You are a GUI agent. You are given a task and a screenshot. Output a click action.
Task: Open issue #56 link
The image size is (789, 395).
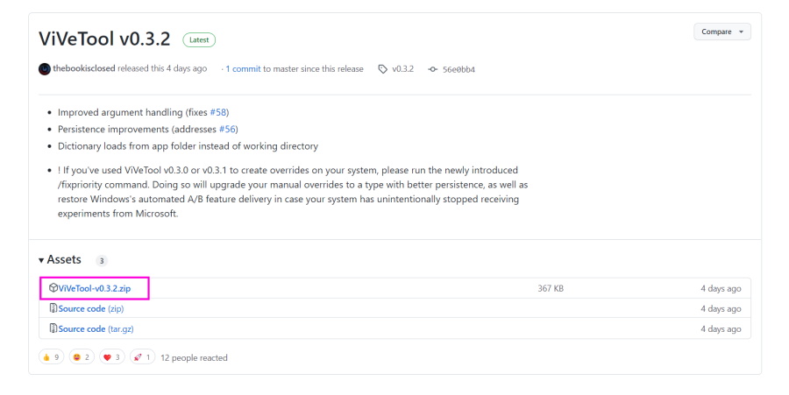pyautogui.click(x=228, y=129)
